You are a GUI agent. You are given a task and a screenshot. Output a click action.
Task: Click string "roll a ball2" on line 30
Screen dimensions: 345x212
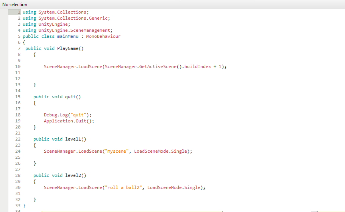point(123,187)
